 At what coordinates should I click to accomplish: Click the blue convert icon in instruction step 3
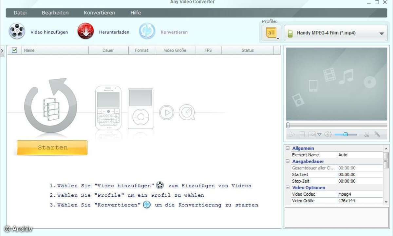click(x=147, y=205)
